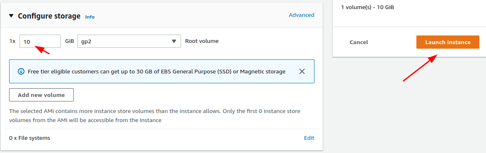
Task: Open Advanced storage settings
Action: [x=302, y=15]
